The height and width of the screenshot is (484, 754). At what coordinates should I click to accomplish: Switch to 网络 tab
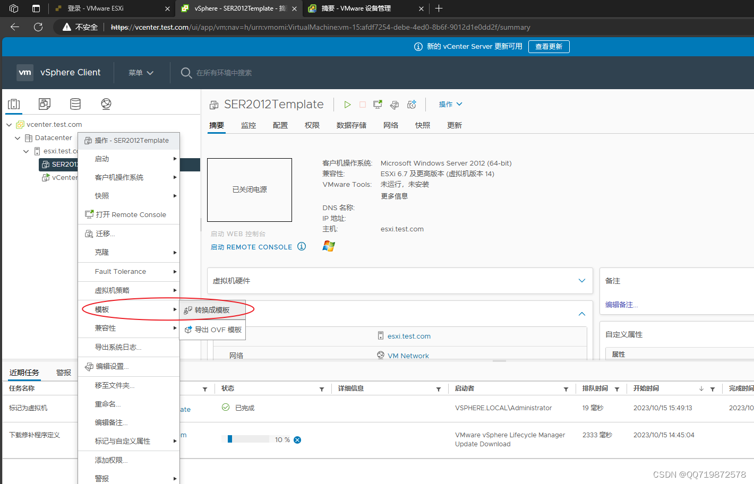[391, 125]
